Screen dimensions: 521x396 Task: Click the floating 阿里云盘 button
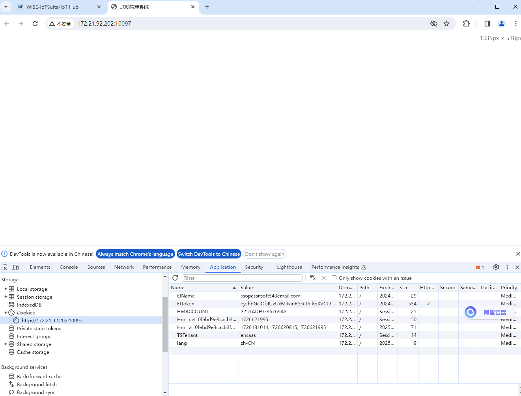tap(489, 312)
